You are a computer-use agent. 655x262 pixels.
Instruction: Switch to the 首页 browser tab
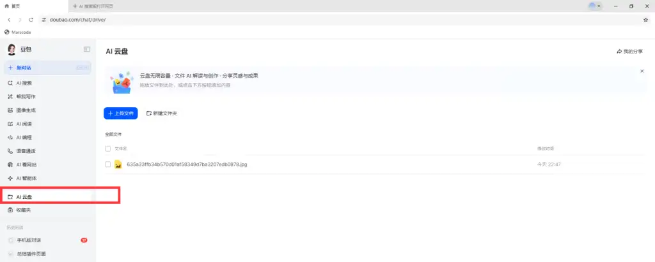pyautogui.click(x=34, y=6)
